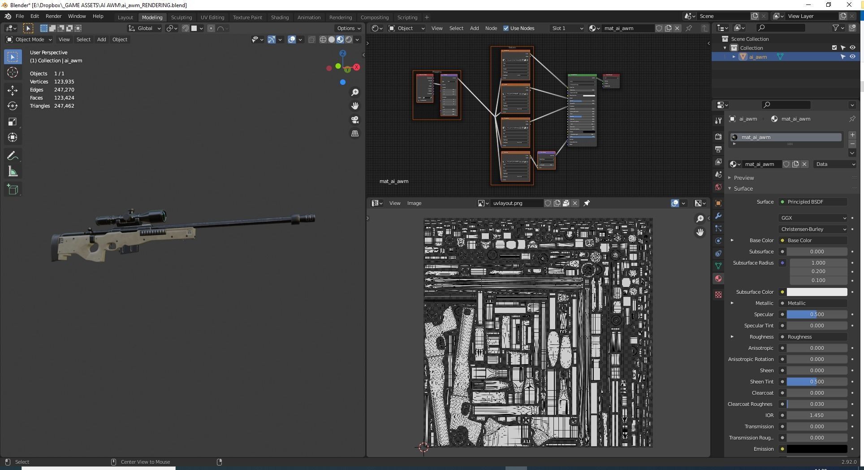Screen dimensions: 864x470
Task: Click the Subsurface Color swatch
Action: (816, 292)
